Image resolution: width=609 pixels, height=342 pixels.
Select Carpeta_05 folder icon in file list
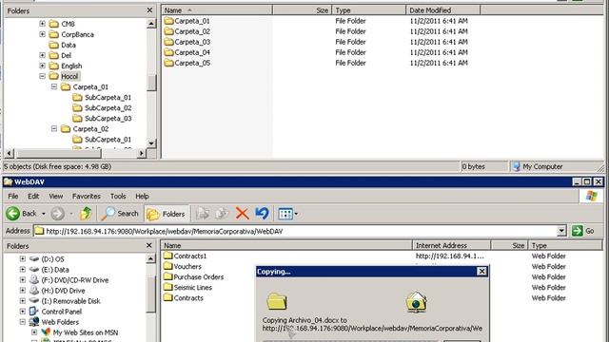point(168,63)
